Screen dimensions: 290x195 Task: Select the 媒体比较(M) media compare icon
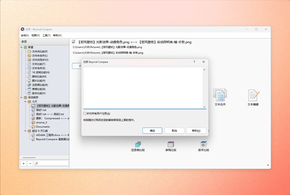[29, 77]
